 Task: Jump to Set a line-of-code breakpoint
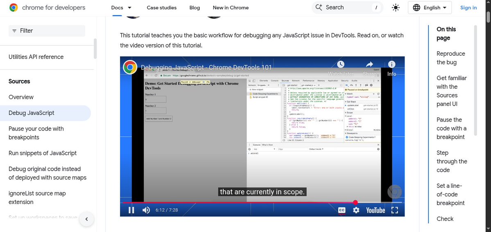(450, 194)
